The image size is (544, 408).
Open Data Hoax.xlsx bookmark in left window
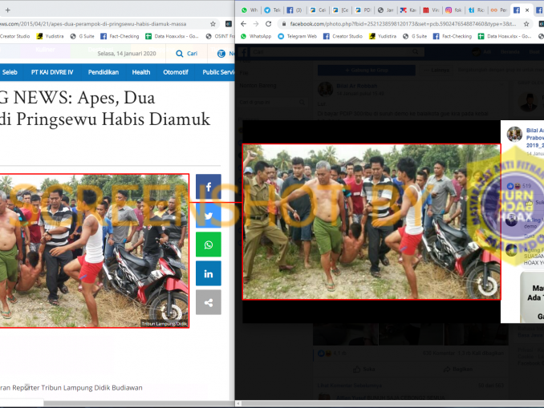point(172,36)
